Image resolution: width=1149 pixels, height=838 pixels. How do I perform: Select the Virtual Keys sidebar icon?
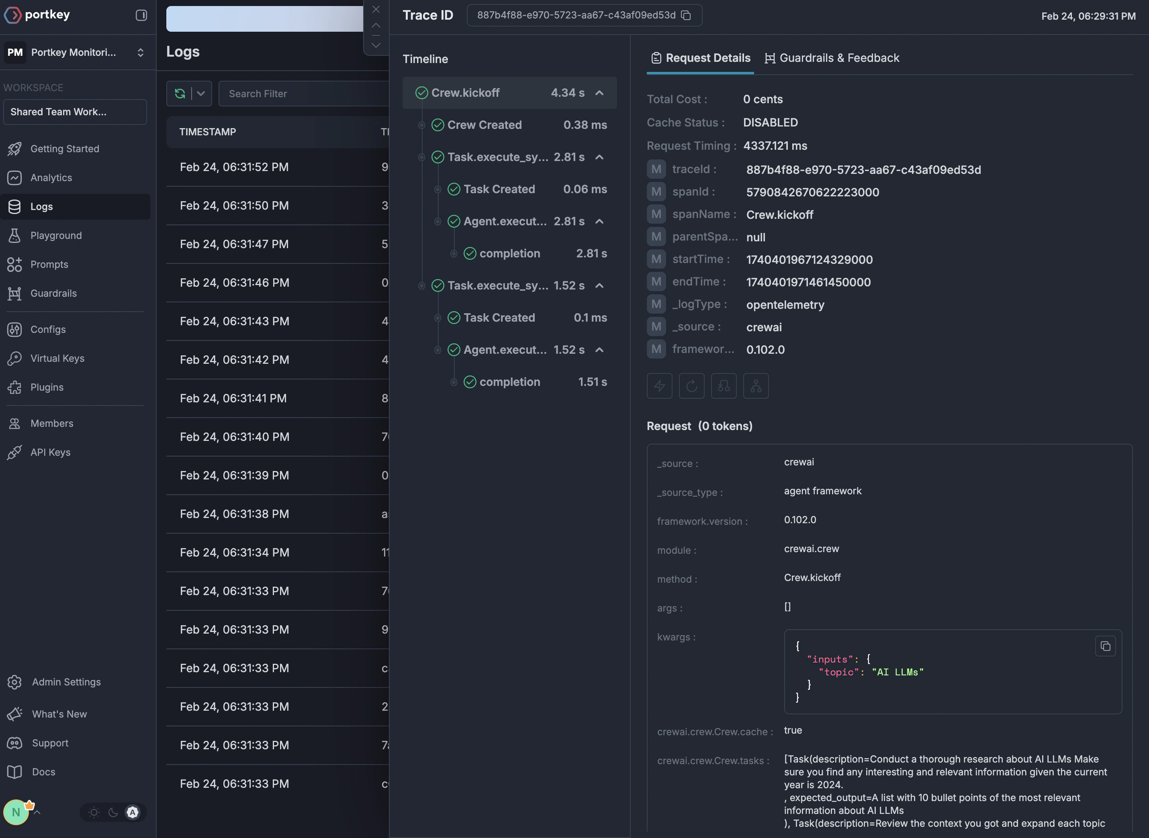[x=15, y=358]
